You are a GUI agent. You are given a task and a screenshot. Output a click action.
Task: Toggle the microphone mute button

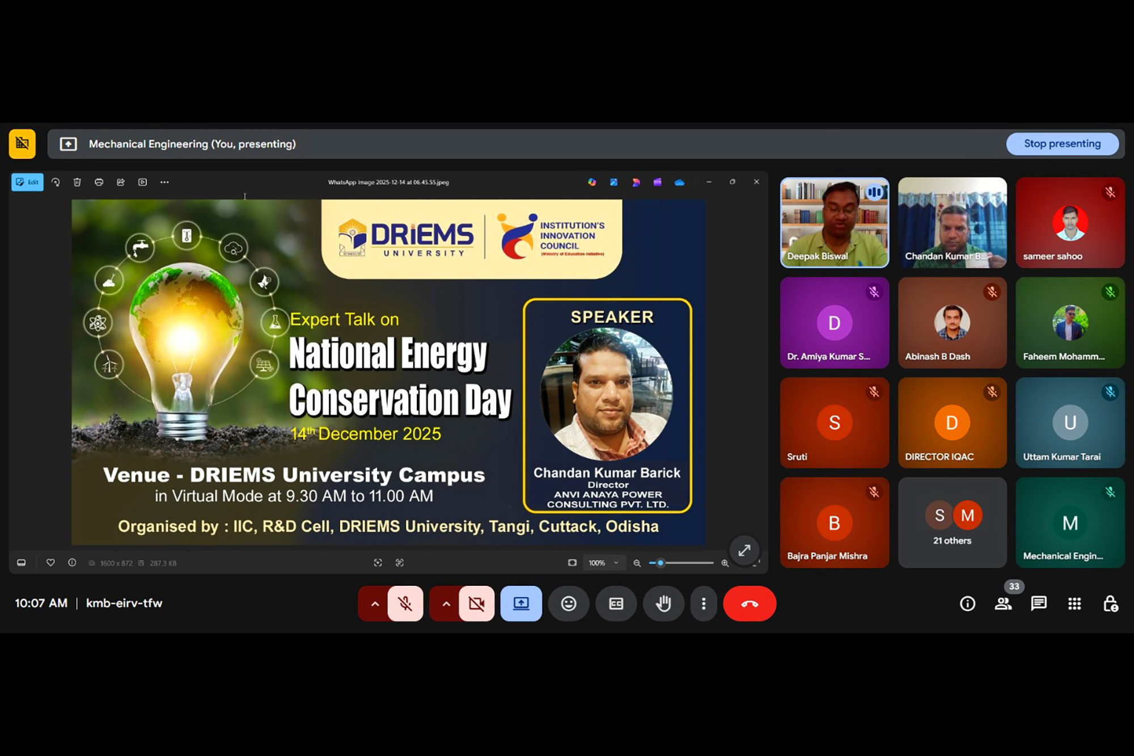coord(405,603)
